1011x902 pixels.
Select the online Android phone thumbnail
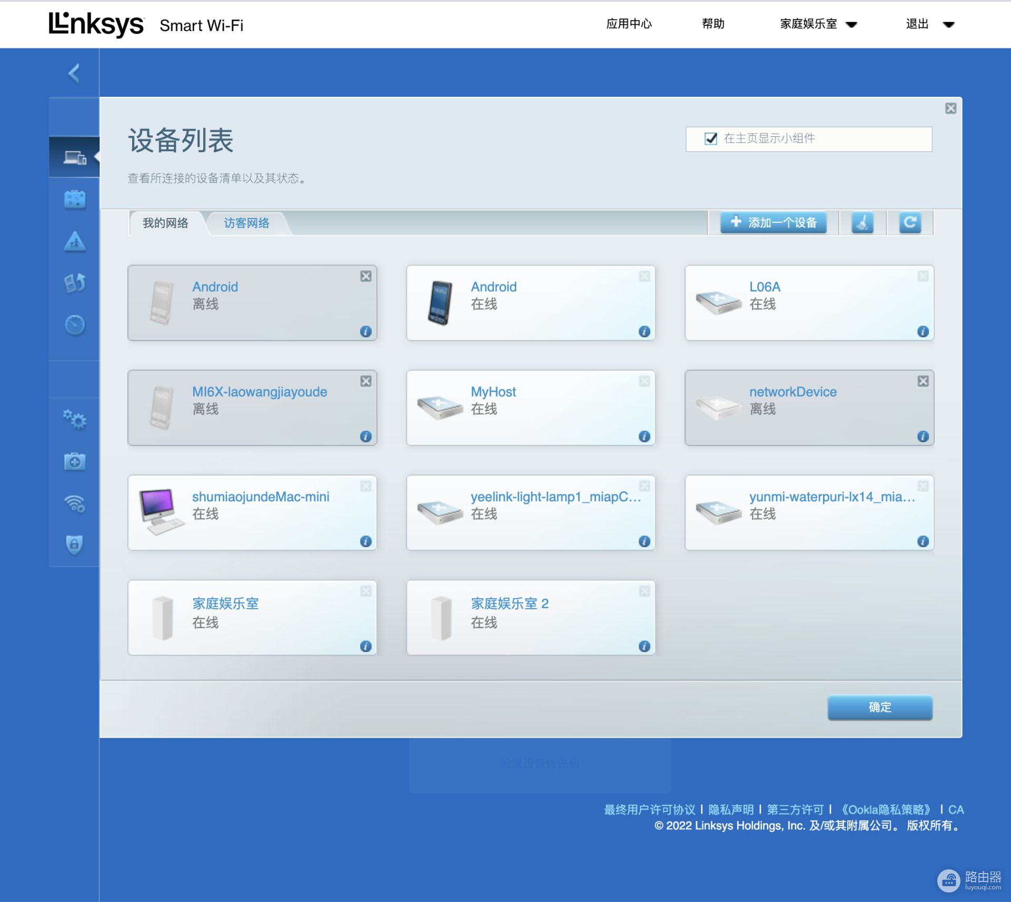click(x=440, y=303)
